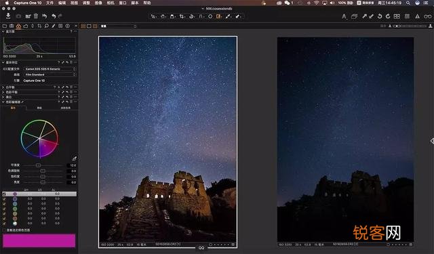This screenshot has height=254, width=434.
Task: Open the Details magnifier tool tab
Action: tap(47, 26)
